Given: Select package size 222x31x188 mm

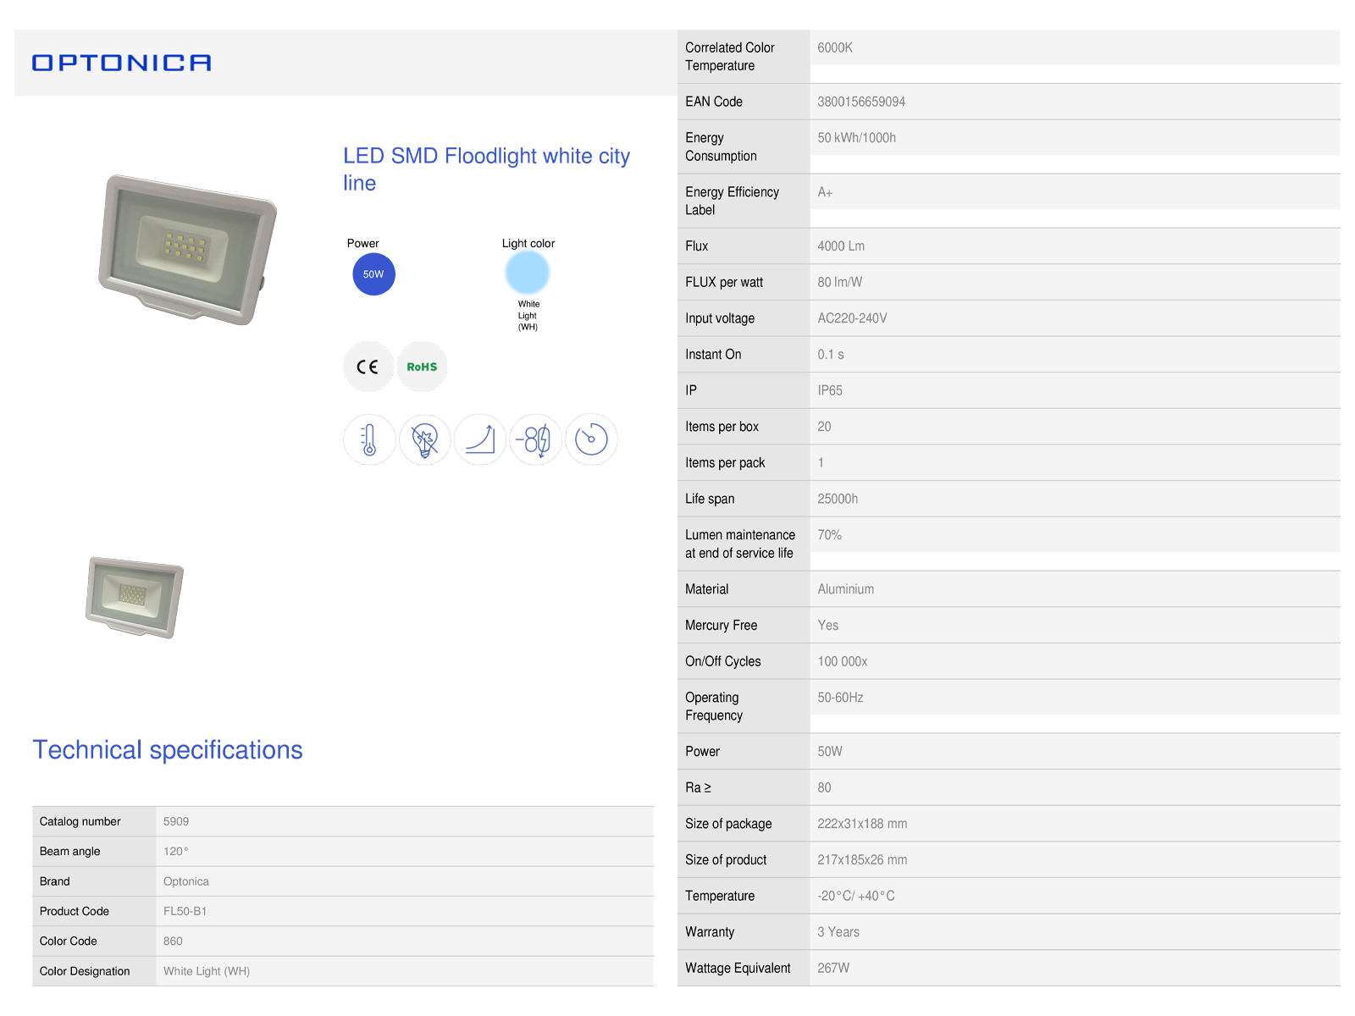Looking at the screenshot, I should (862, 824).
